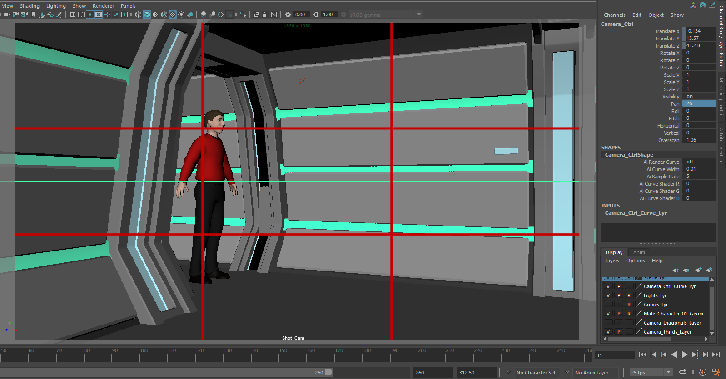Viewport: 726px width, 379px height.
Task: Click the color swatch of Curves_Lyr
Action: [x=639, y=305]
